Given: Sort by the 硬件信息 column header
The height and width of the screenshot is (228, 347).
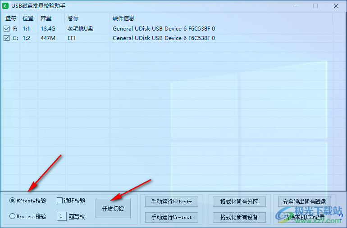Looking at the screenshot, I should [221, 18].
